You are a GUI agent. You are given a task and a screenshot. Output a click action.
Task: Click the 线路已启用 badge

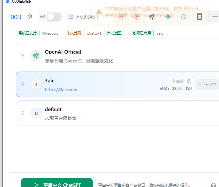[142, 33]
